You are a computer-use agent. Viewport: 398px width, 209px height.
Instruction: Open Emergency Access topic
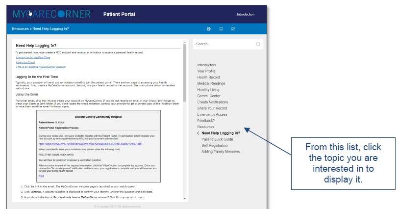(212, 114)
